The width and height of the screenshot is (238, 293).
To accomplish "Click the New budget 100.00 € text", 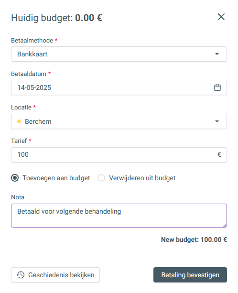I will tap(194, 239).
